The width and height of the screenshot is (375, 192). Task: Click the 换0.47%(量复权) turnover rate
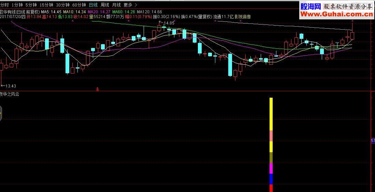point(197,17)
